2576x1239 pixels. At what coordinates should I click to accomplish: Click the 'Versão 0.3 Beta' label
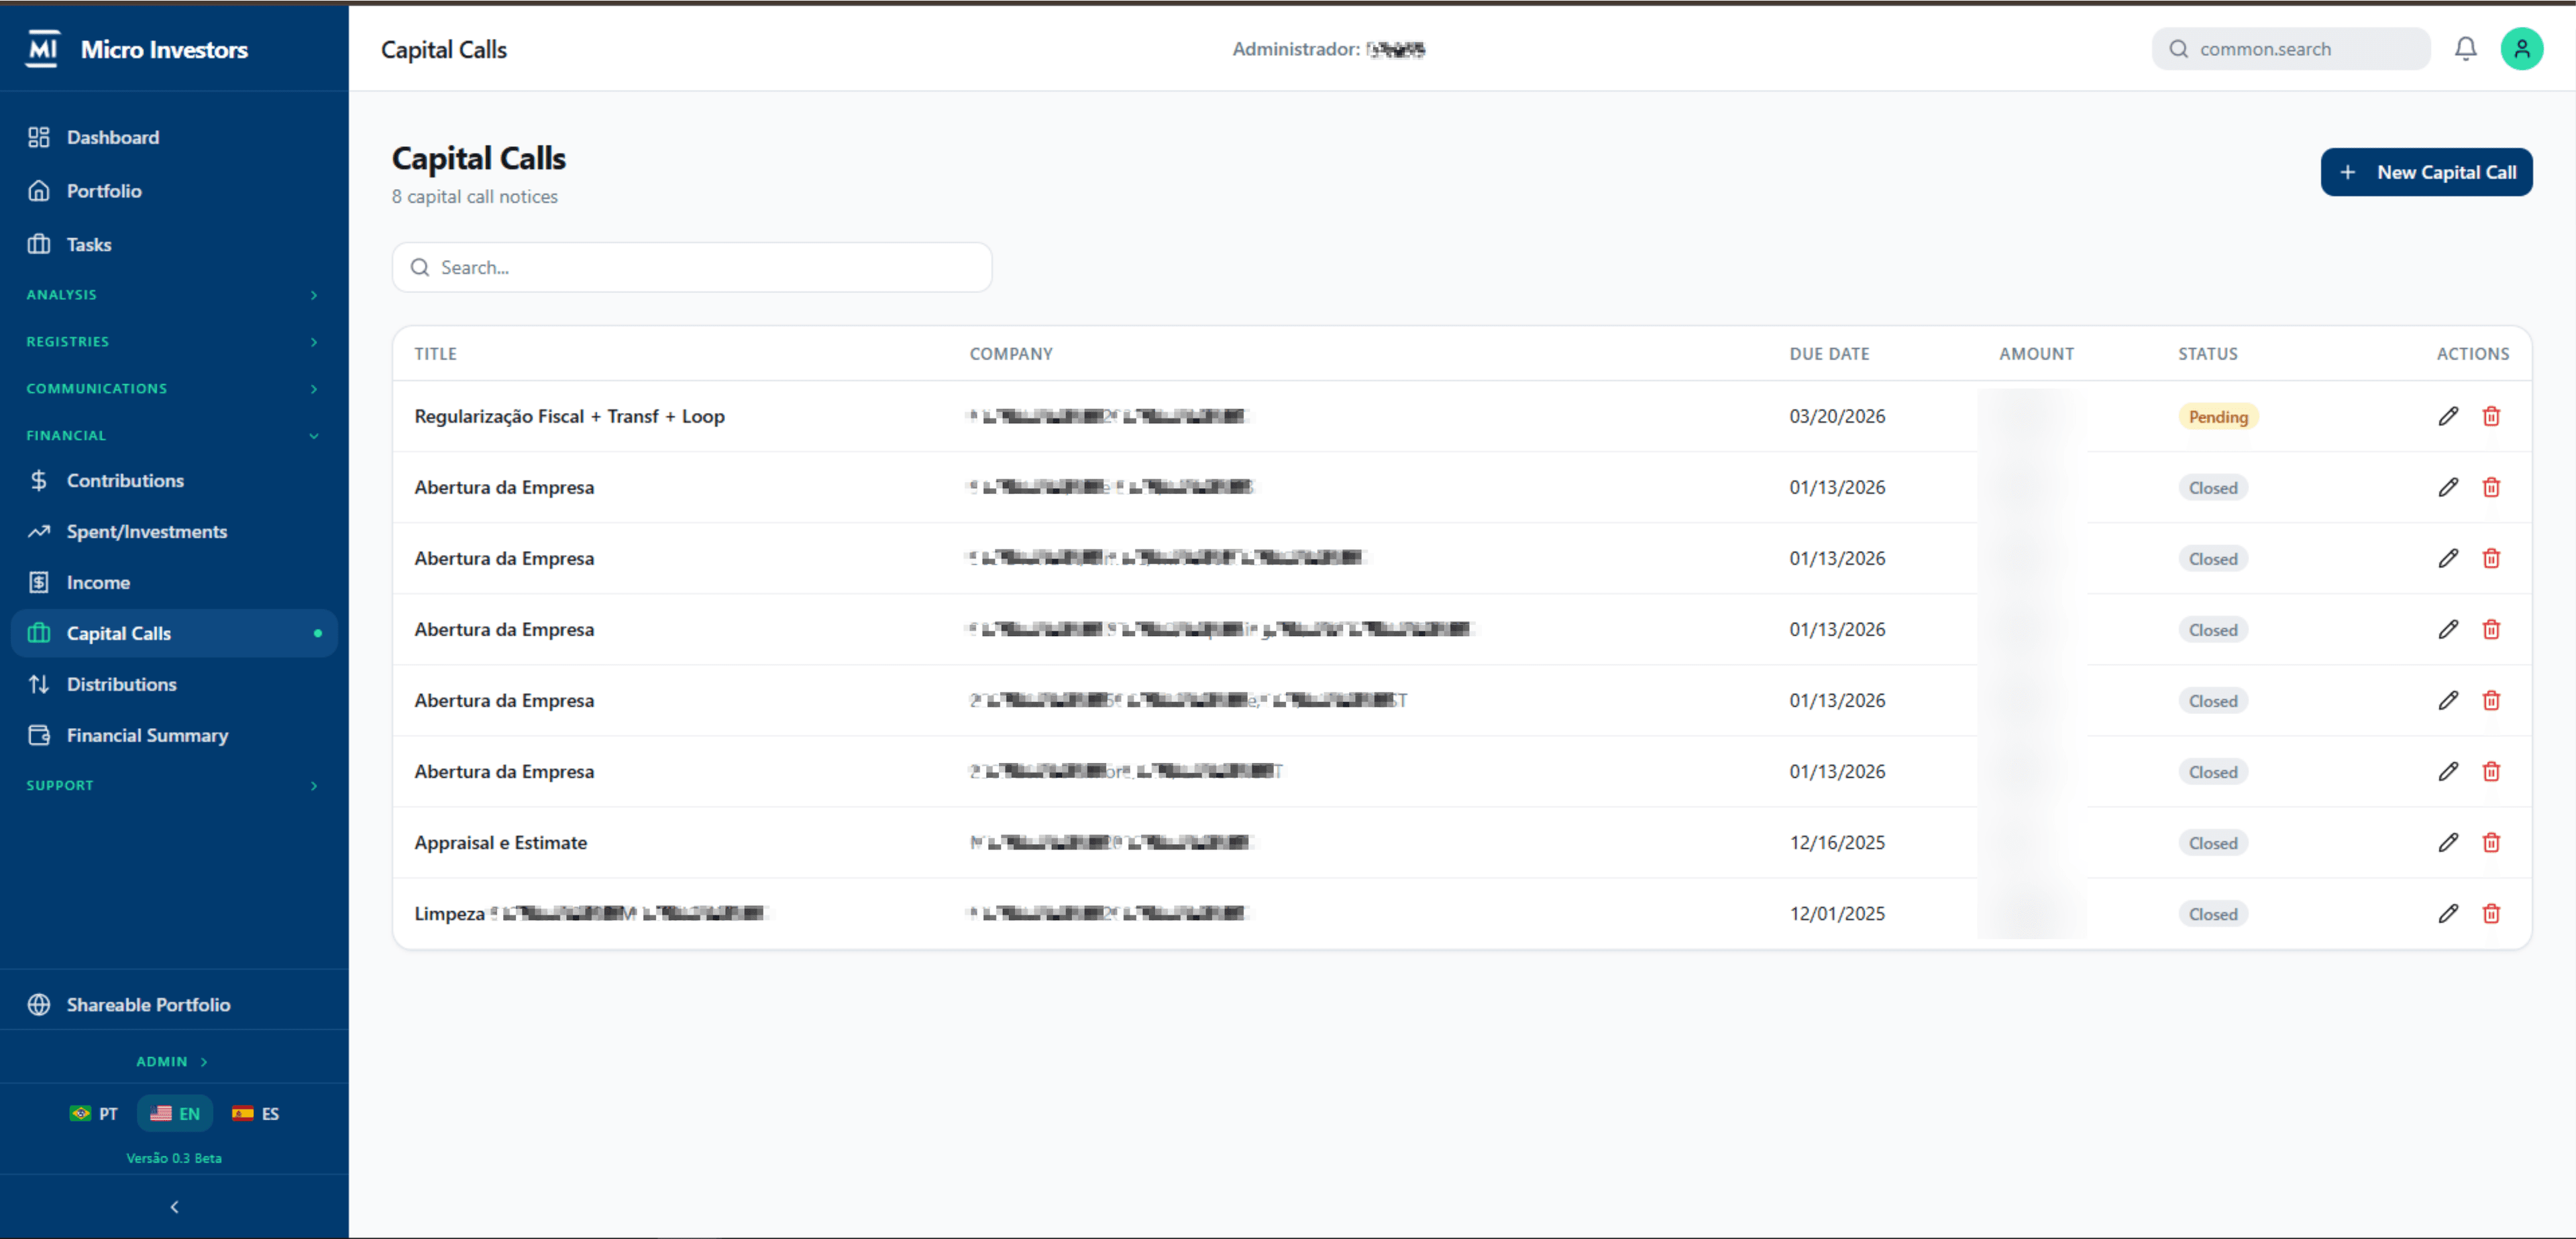[x=174, y=1158]
